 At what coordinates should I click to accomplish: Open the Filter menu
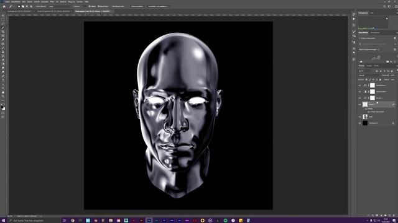pyautogui.click(x=52, y=2)
